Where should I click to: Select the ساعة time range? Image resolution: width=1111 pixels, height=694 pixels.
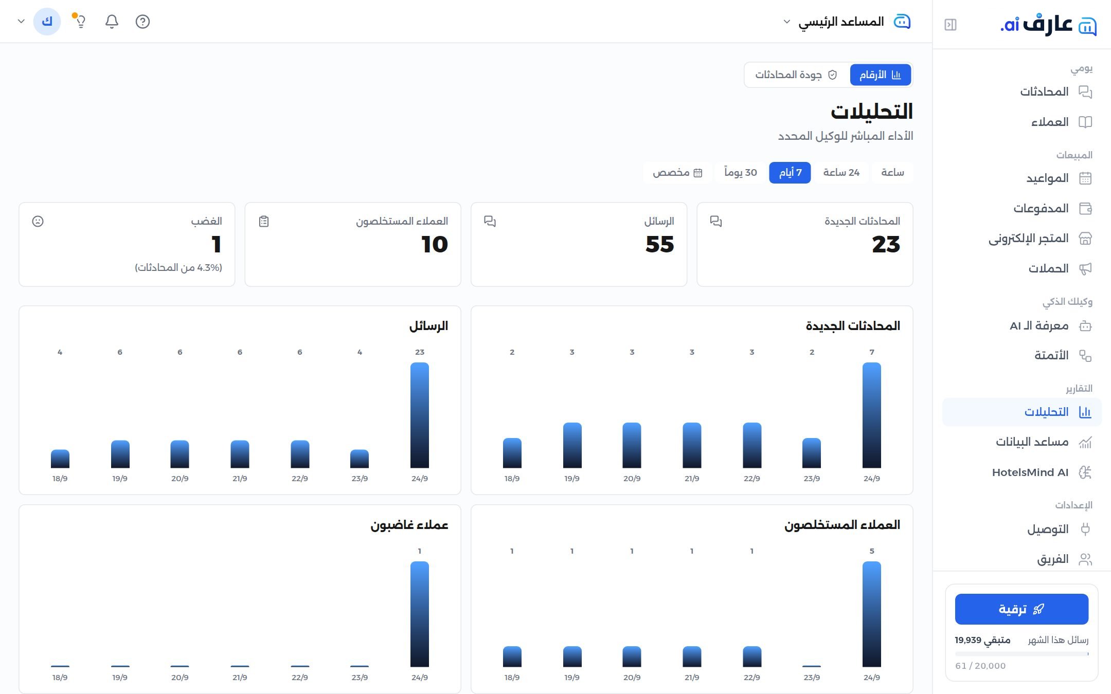892,173
